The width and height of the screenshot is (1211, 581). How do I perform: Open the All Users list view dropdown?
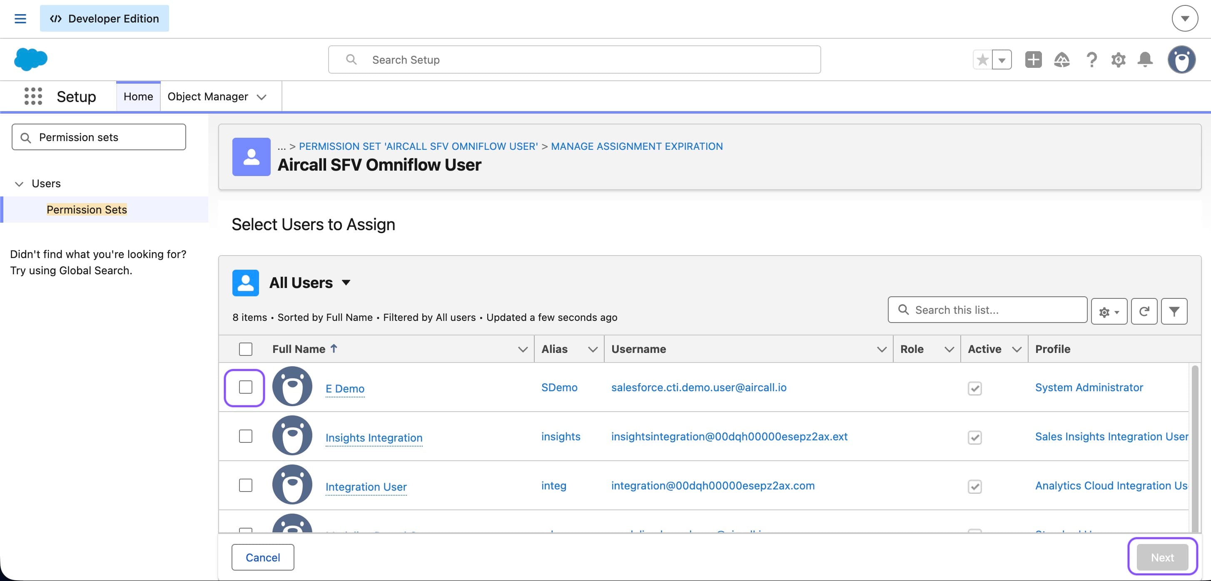click(x=346, y=282)
